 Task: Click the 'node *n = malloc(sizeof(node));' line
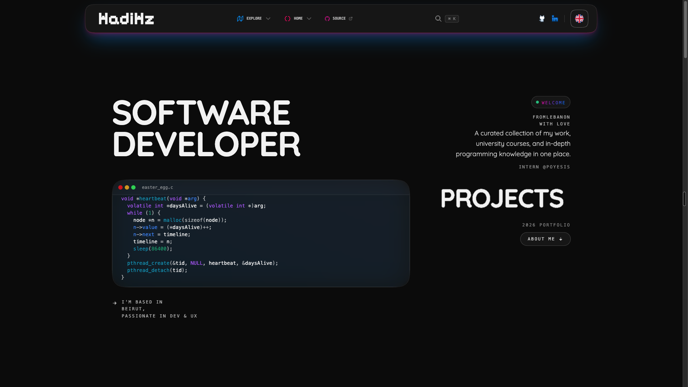(180, 220)
